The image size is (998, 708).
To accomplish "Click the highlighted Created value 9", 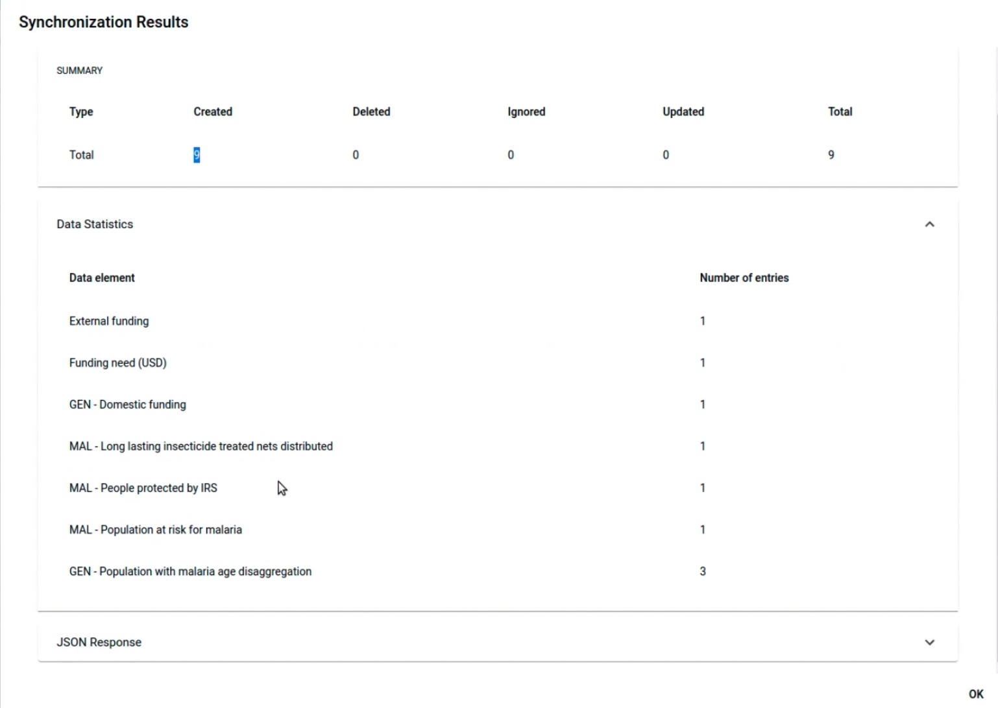I will coord(195,155).
